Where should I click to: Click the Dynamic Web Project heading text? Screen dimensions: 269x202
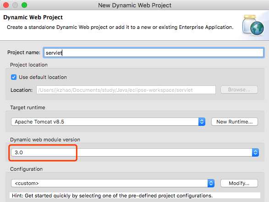coord(33,17)
